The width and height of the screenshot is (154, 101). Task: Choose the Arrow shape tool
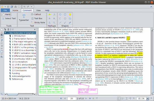coord(65,22)
